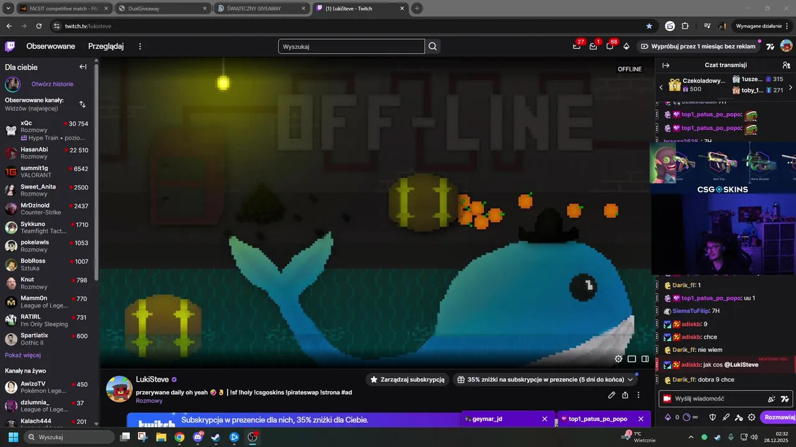Screen dimensions: 796x447
Task: Toggle the side-by-side player layout
Action: point(646,359)
